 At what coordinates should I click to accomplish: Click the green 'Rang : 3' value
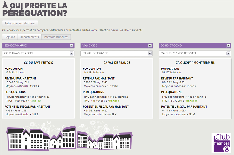tap(115, 101)
